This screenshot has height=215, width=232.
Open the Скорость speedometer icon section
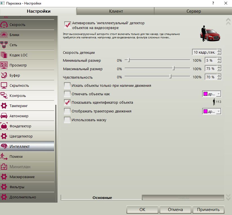coord(4,25)
